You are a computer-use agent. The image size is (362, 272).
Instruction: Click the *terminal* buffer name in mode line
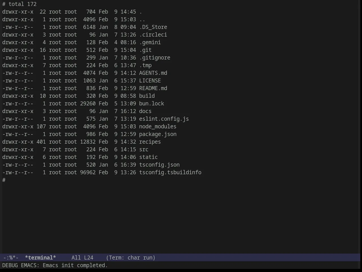tap(40, 258)
